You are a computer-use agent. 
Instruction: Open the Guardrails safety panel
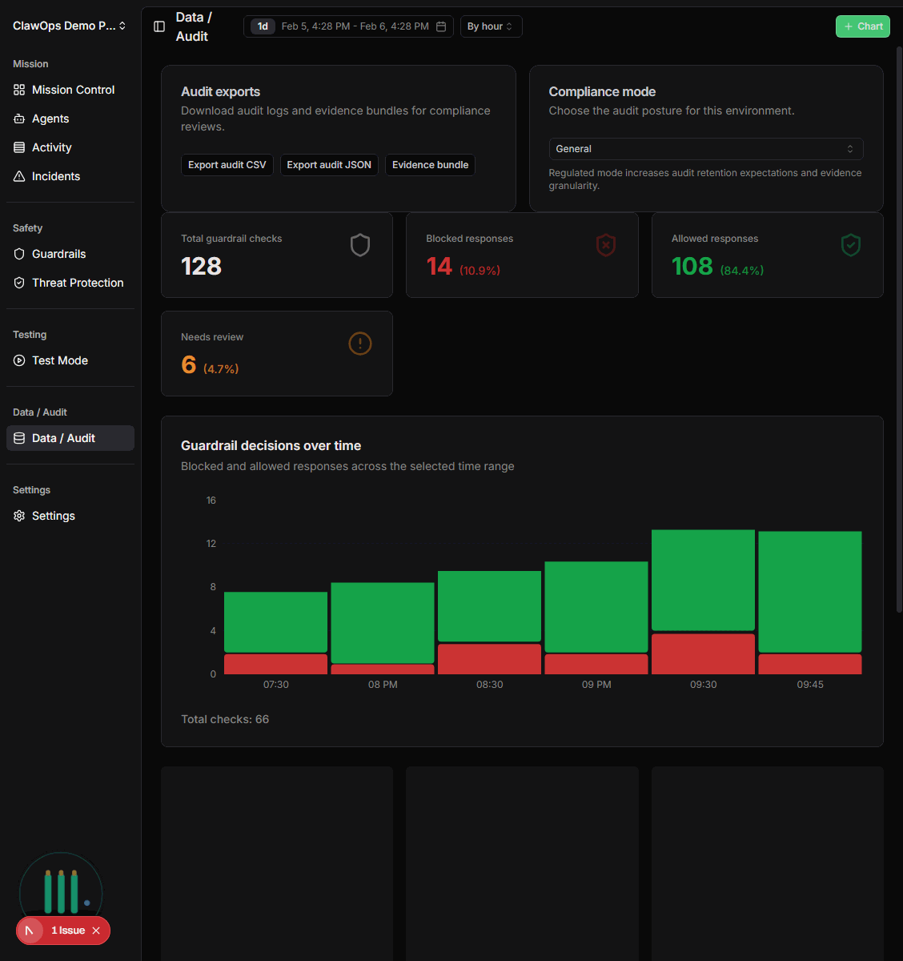[x=58, y=253]
